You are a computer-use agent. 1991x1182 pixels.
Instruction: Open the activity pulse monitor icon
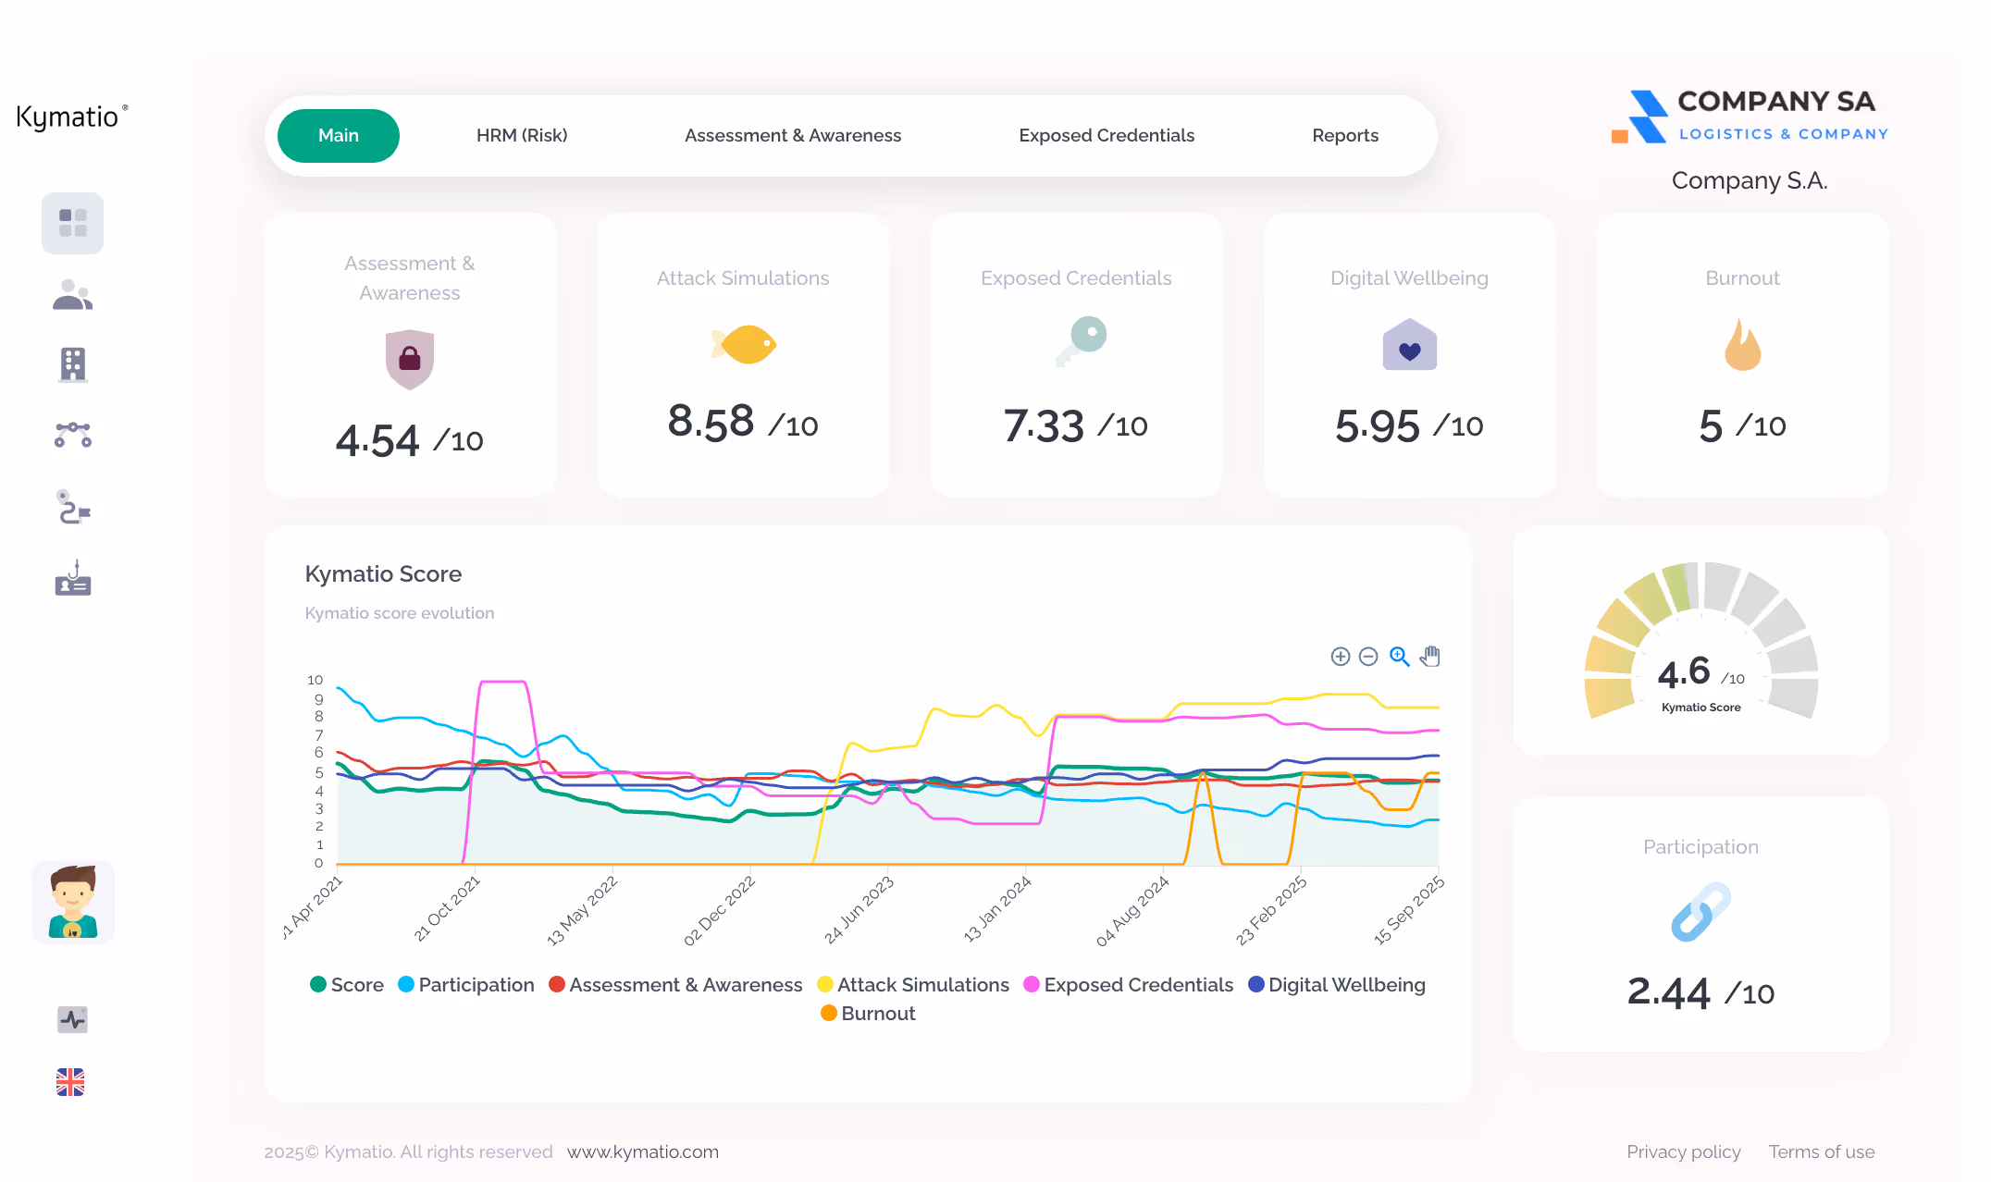click(72, 1019)
